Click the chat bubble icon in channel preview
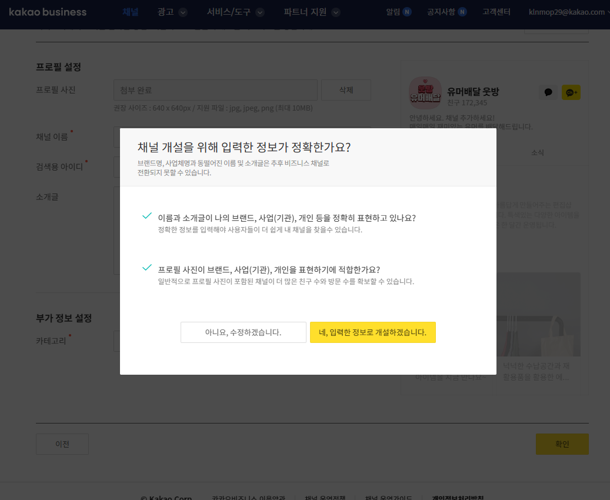Viewport: 610px width, 500px height. point(548,92)
